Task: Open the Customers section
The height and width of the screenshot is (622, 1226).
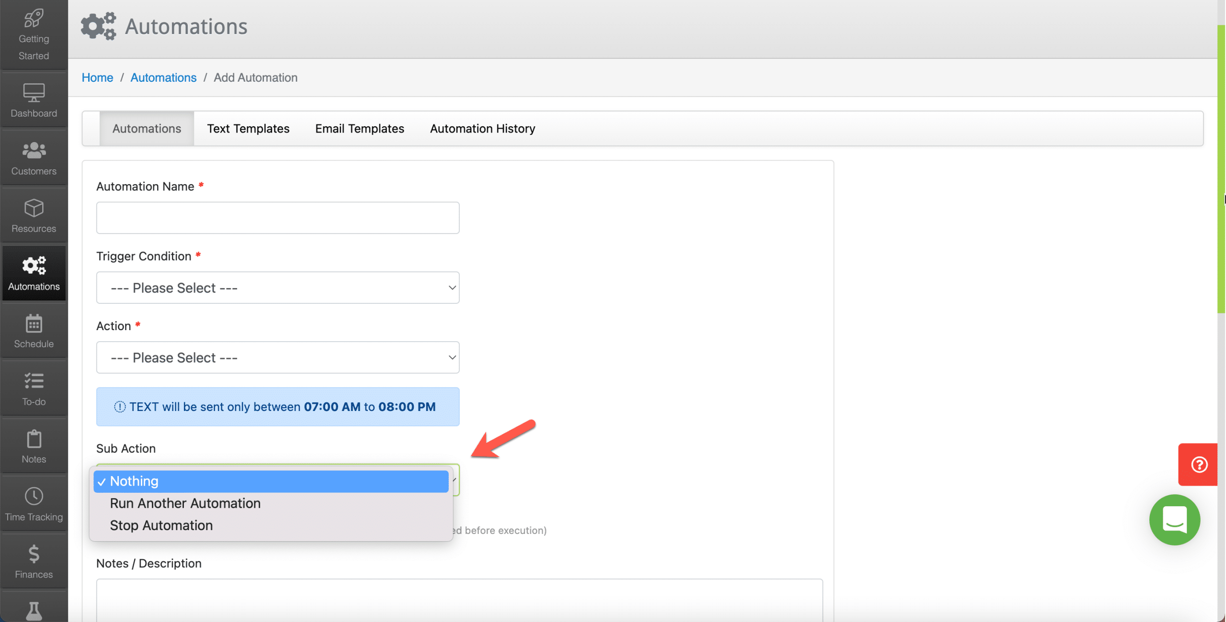Action: [34, 158]
